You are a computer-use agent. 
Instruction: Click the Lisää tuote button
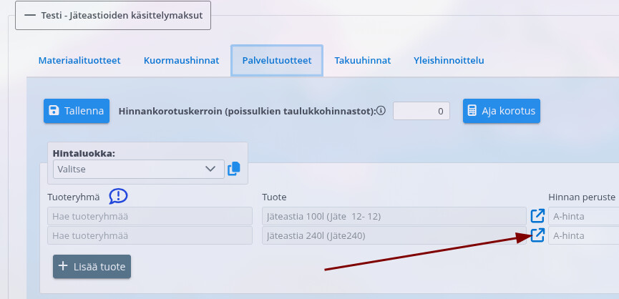[x=92, y=266]
